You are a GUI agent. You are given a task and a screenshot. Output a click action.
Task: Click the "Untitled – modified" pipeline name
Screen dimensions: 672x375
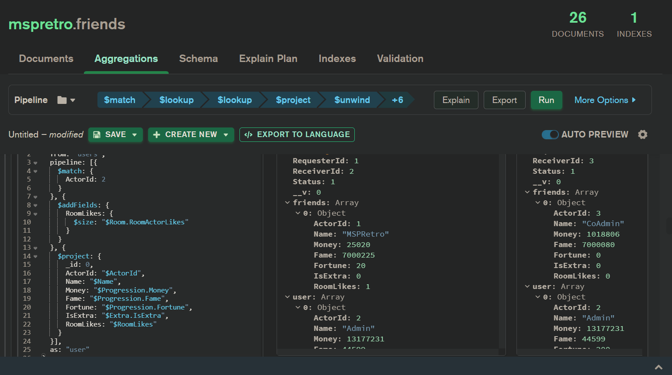pos(46,134)
